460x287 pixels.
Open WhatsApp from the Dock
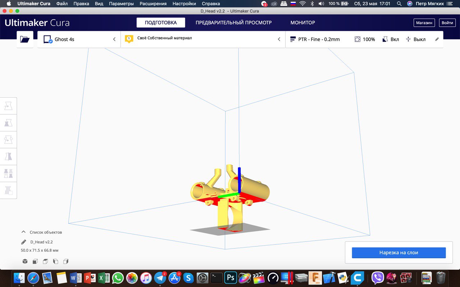[118, 277]
